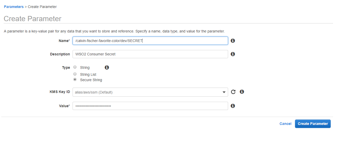Click the blue Create Parameter button
The width and height of the screenshot is (345, 152).
313,124
